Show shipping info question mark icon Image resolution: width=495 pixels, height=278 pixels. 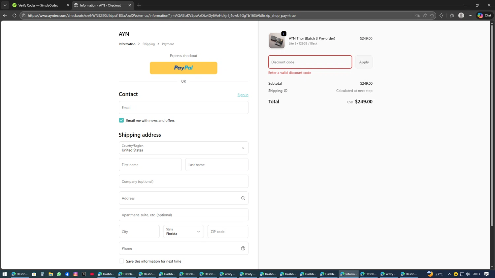tap(286, 91)
